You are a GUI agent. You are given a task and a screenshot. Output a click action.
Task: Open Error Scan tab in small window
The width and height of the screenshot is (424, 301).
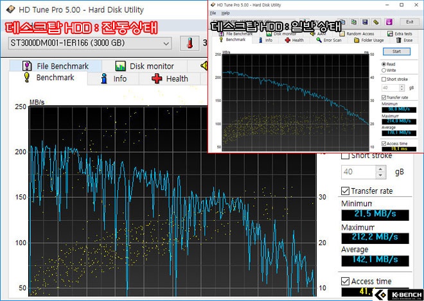click(x=328, y=40)
